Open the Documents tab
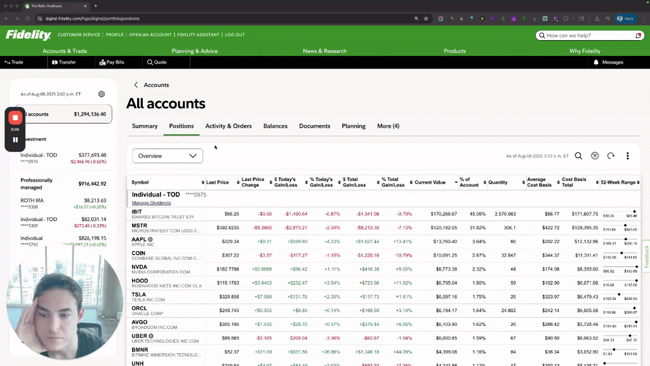650x366 pixels. coord(315,126)
